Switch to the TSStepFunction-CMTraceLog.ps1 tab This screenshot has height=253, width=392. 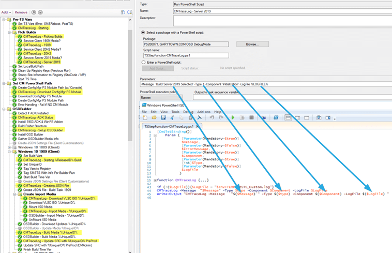[x=169, y=126]
